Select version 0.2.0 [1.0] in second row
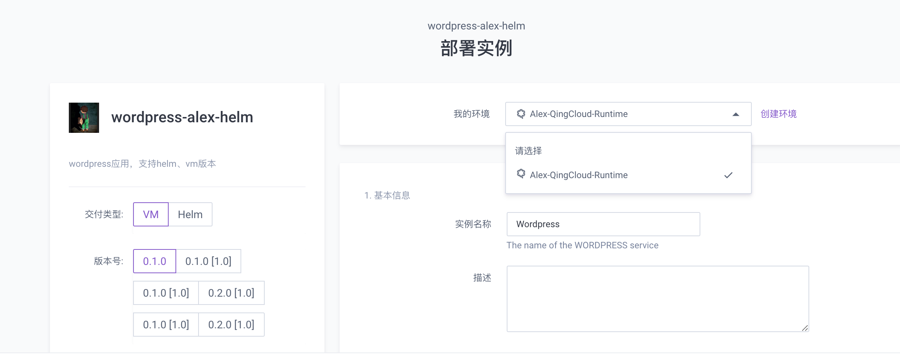The width and height of the screenshot is (900, 357). point(231,293)
